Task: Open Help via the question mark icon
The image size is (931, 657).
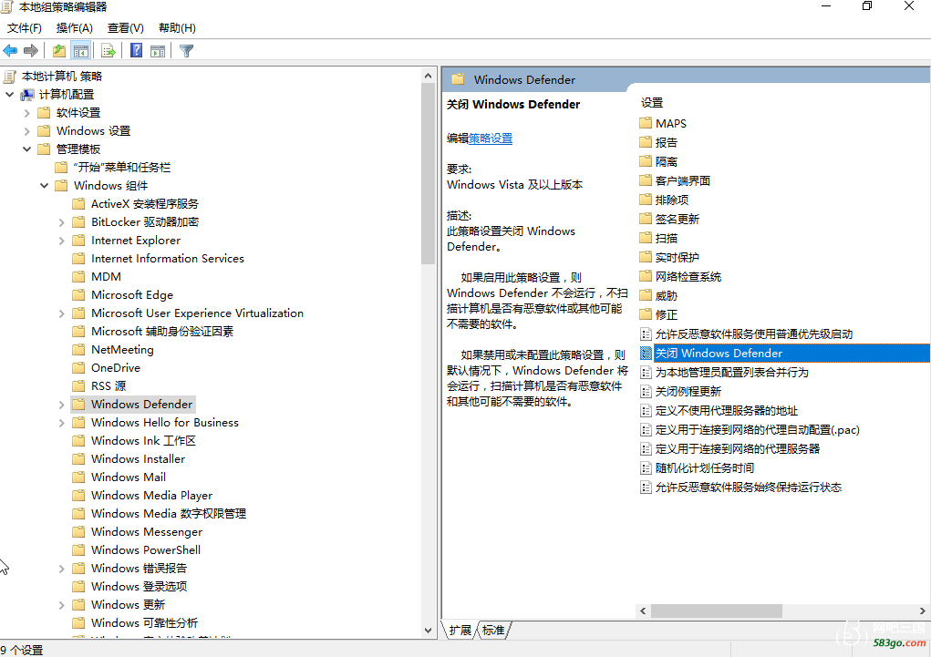Action: [x=136, y=51]
